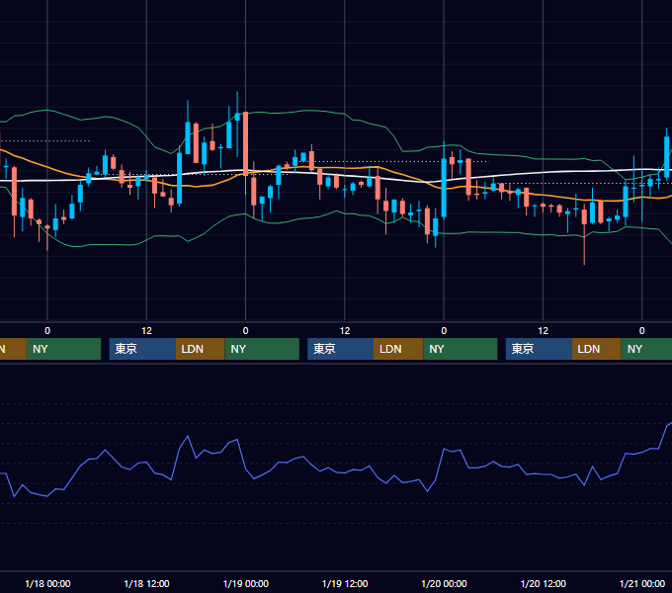Select the 1/19 00:00 date label
The height and width of the screenshot is (593, 672).
click(245, 583)
